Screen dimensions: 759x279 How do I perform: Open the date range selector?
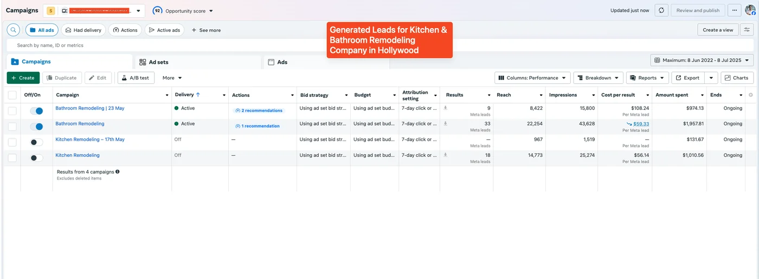[x=702, y=60]
